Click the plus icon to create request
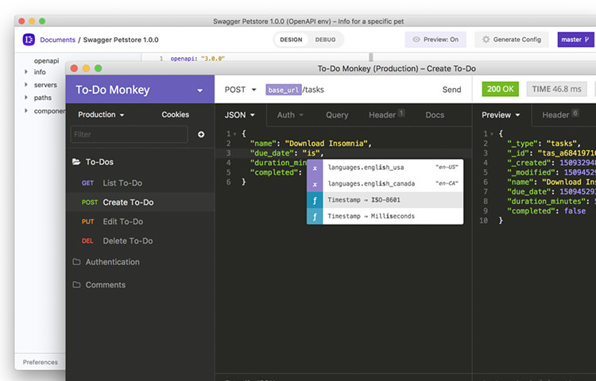Viewport: 596px width, 381px height. pos(201,134)
